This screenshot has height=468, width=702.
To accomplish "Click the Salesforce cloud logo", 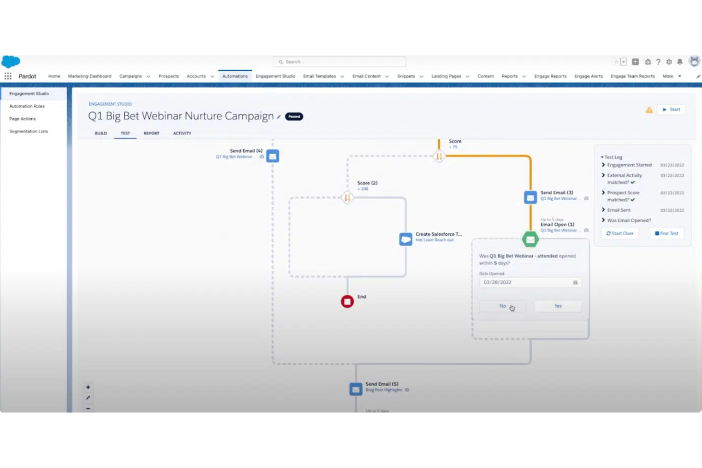I will click(x=10, y=62).
